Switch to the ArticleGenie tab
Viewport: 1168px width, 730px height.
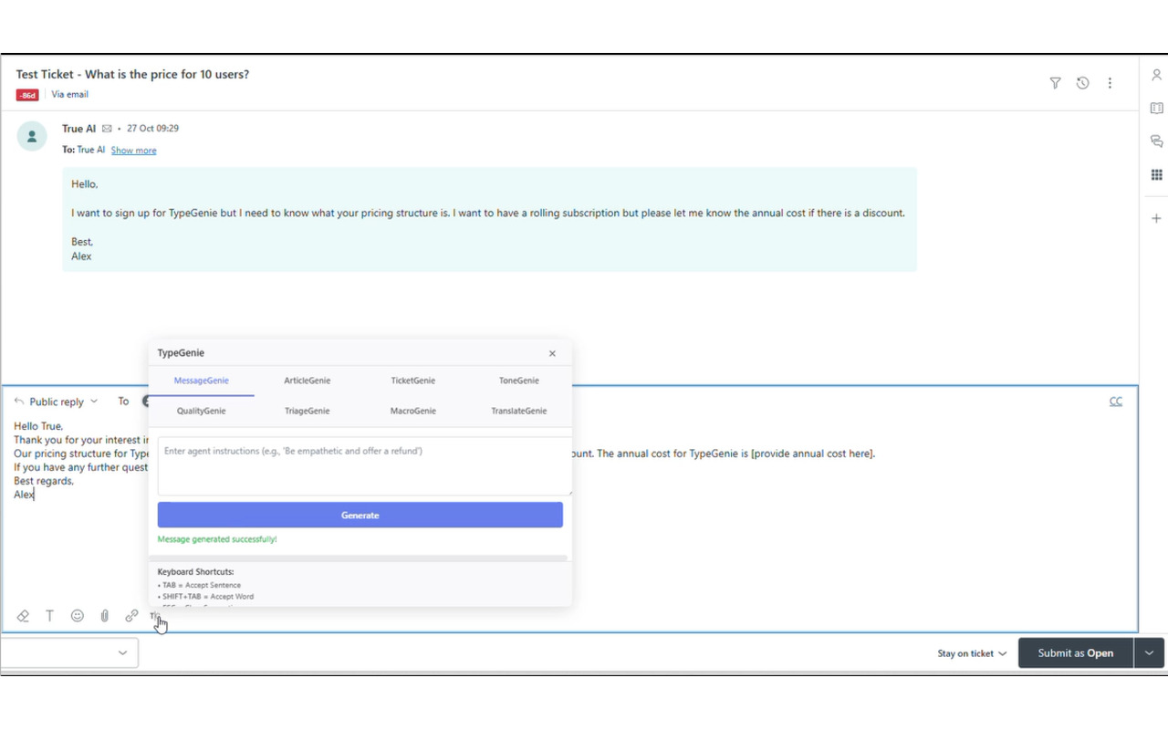click(x=308, y=381)
